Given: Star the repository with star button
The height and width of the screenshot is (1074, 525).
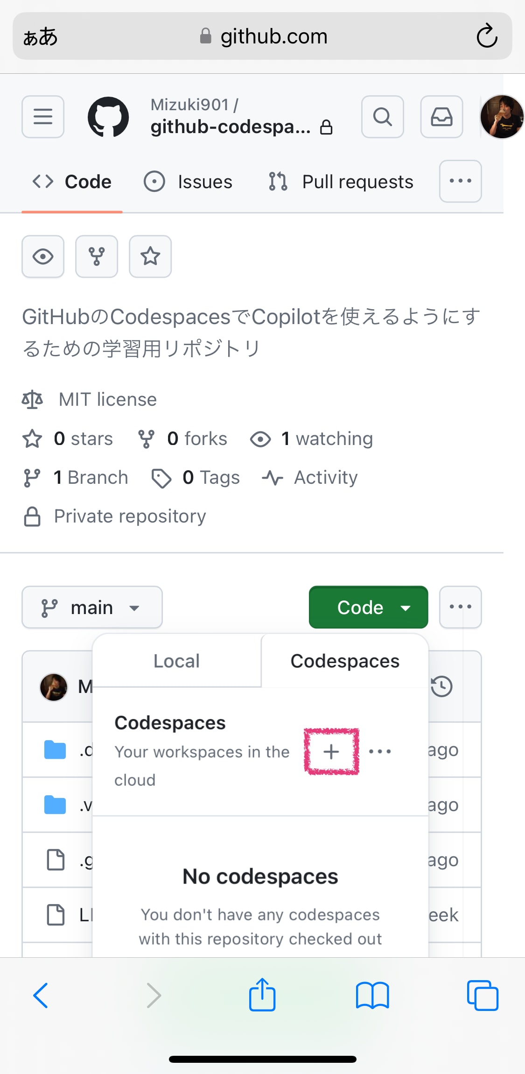Looking at the screenshot, I should pos(150,256).
